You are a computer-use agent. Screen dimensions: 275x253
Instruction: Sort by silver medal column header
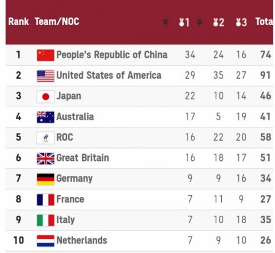[x=218, y=22]
